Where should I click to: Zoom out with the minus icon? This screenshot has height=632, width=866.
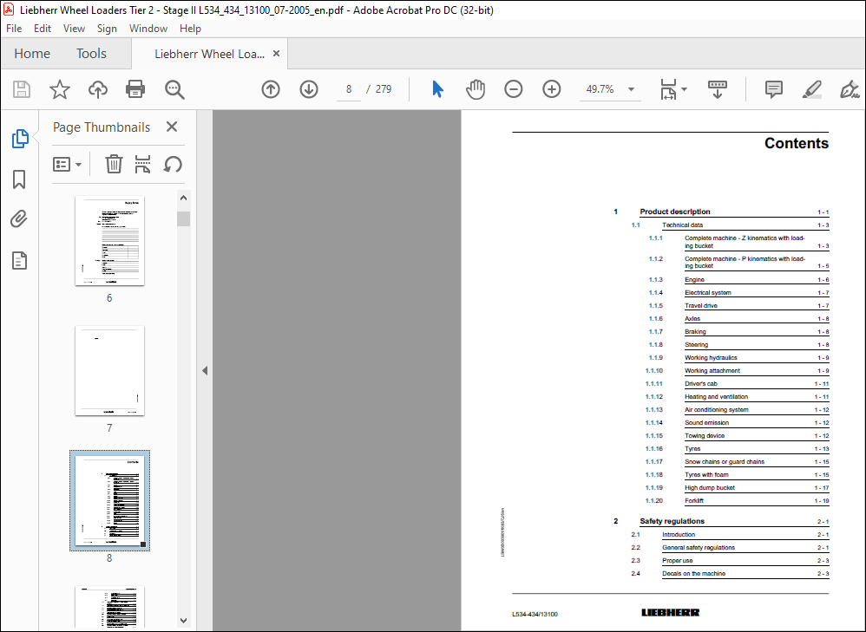513,89
